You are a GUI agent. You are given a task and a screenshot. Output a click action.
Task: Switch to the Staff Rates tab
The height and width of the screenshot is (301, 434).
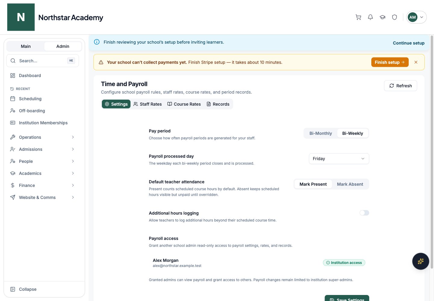click(x=148, y=104)
